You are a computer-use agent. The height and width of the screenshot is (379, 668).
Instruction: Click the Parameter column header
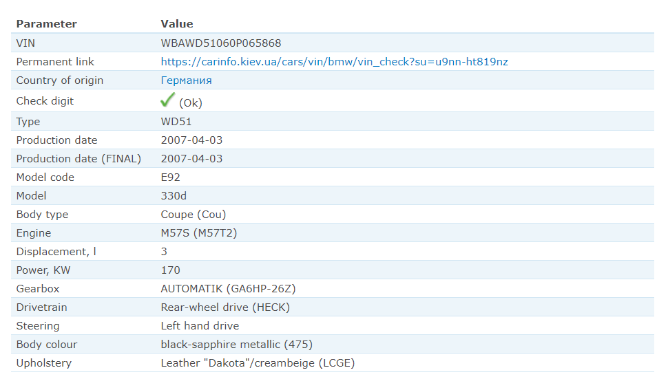point(46,24)
